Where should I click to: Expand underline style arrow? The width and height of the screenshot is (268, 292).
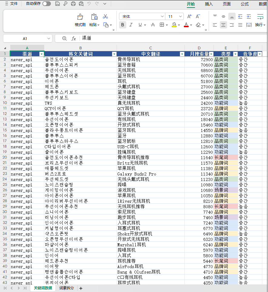coord(145,25)
